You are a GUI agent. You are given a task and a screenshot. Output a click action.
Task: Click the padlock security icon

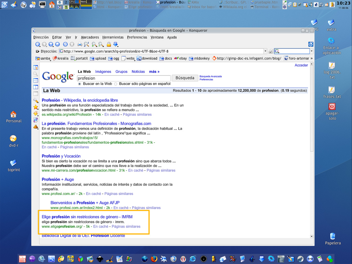pyautogui.click(x=109, y=44)
